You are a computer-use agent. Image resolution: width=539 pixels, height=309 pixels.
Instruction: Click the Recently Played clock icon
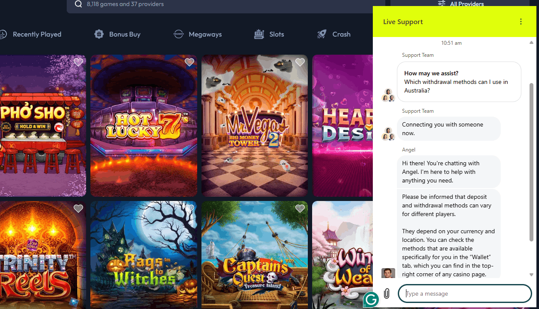[x=3, y=34]
